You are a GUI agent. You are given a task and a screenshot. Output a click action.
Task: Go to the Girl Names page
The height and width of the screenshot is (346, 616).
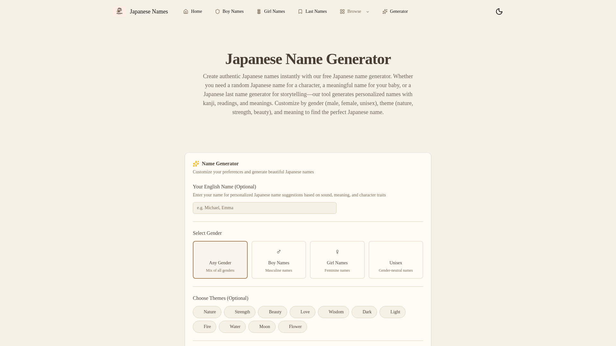pos(274,12)
